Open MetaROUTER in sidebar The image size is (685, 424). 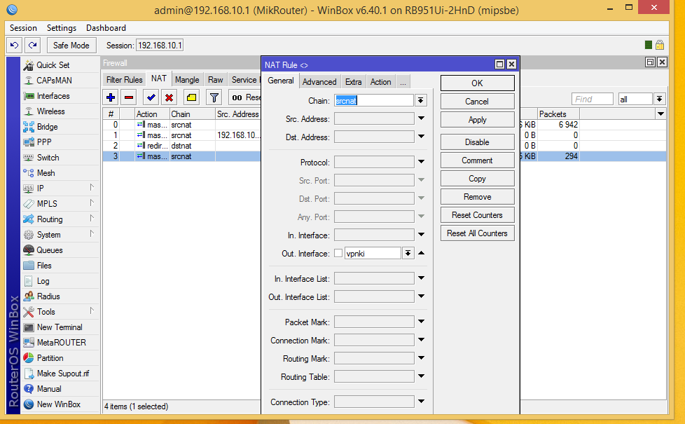point(61,343)
